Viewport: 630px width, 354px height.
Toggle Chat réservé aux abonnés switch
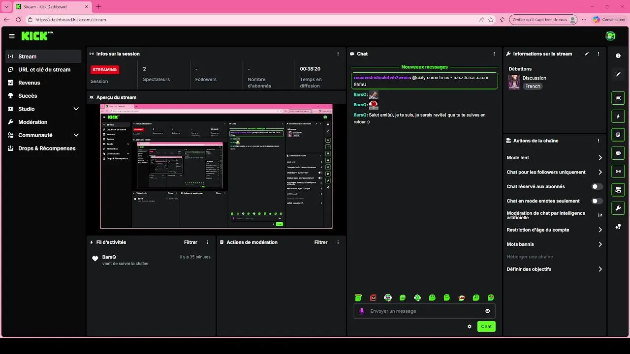pyautogui.click(x=597, y=187)
